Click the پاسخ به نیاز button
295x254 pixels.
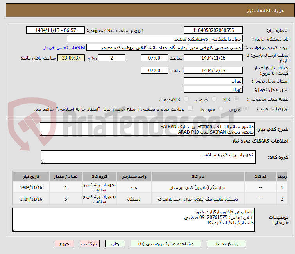[226, 244]
